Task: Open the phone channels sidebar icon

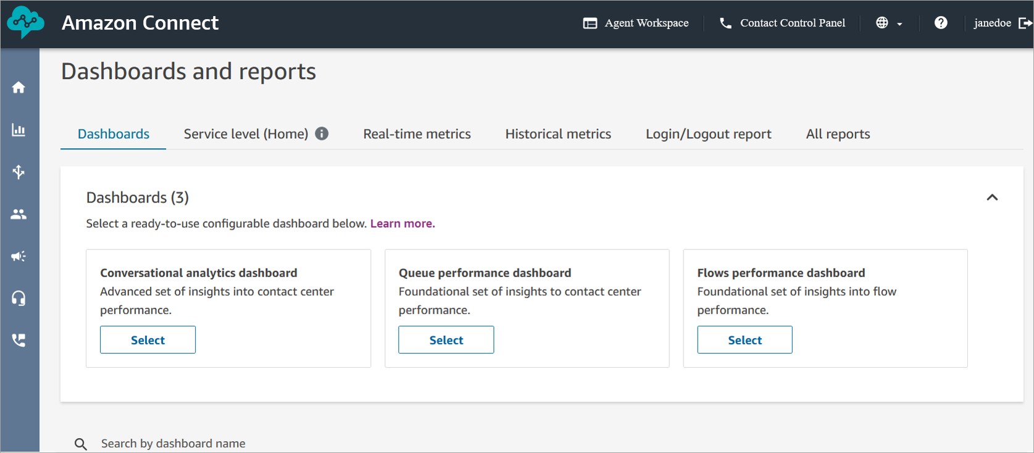Action: [x=19, y=340]
